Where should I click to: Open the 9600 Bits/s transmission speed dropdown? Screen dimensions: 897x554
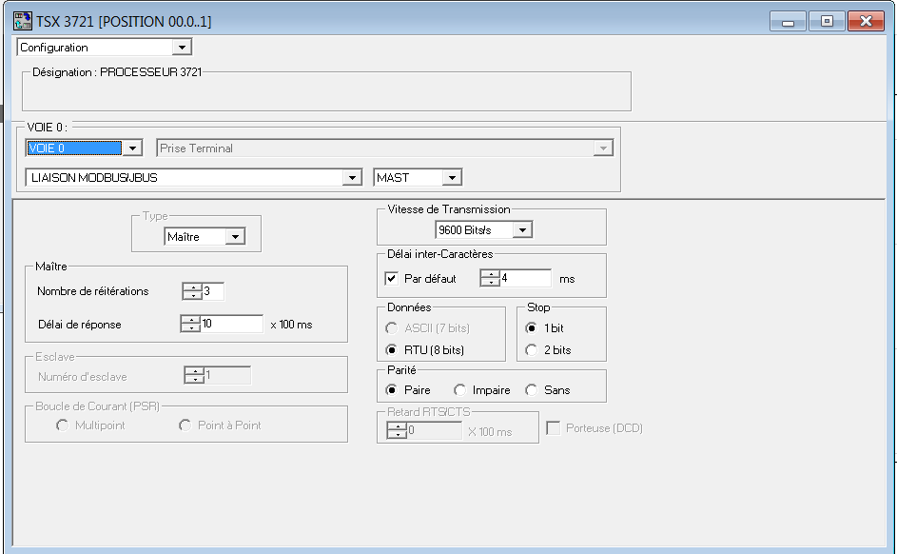tap(522, 230)
